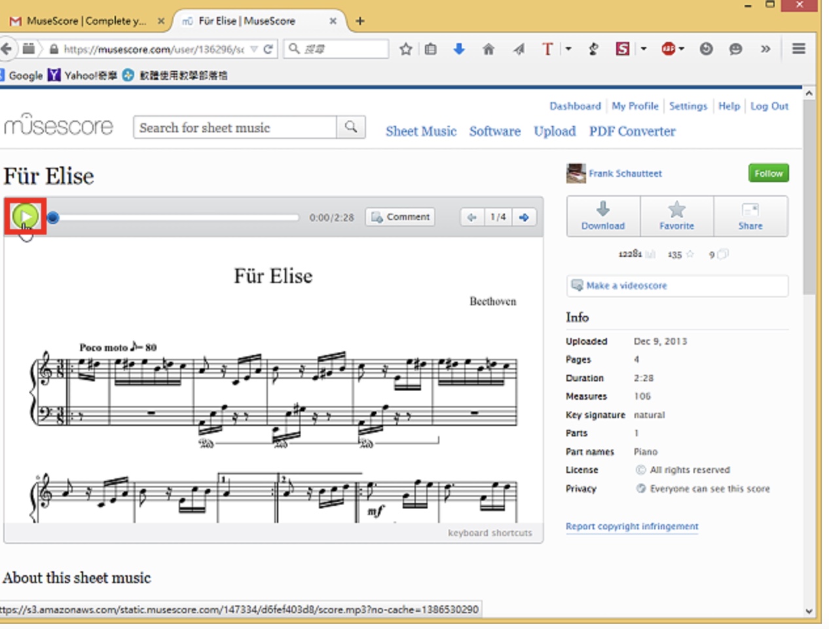Click the red T toolbar icon
Viewport: 829px width, 629px height.
pyautogui.click(x=547, y=49)
